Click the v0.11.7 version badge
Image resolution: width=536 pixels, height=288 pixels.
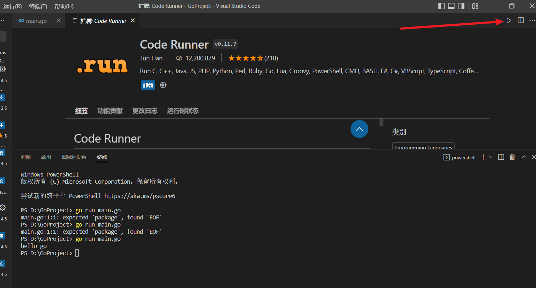pos(225,44)
